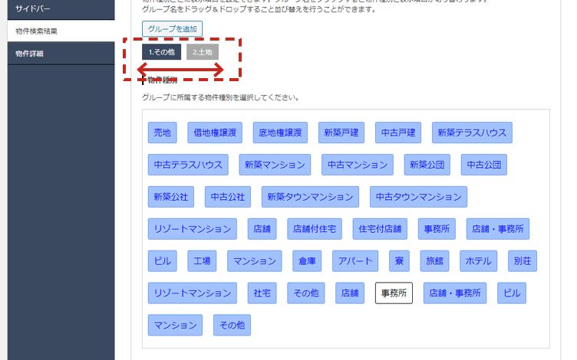This screenshot has width=577, height=360.
Task: Select the 店舗付住宅 property type
Action: tap(315, 229)
